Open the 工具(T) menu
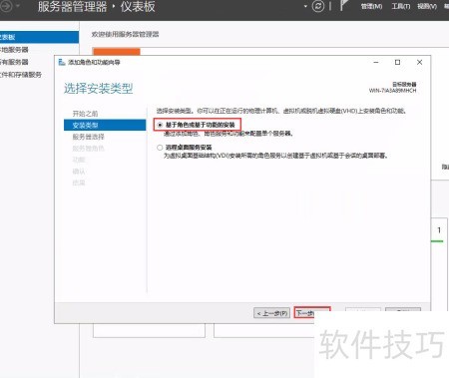Image resolution: width=449 pixels, height=378 pixels. coord(401,6)
